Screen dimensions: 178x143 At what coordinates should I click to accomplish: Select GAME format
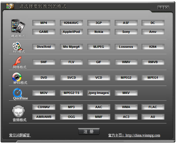tap(44, 32)
